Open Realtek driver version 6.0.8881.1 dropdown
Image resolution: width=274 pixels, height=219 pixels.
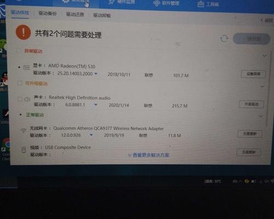pos(95,105)
